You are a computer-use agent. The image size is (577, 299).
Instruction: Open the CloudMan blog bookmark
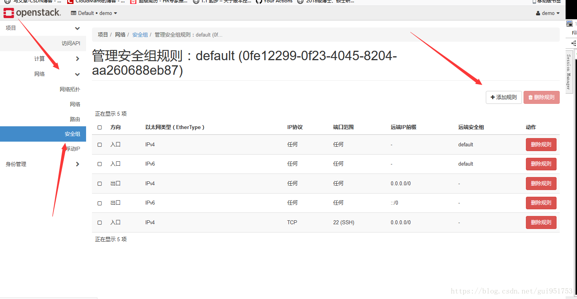click(96, 2)
